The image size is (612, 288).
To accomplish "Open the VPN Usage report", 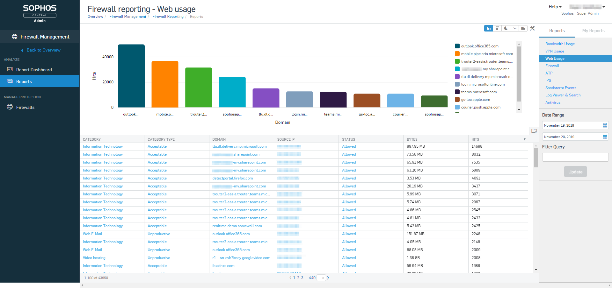I will pos(555,51).
